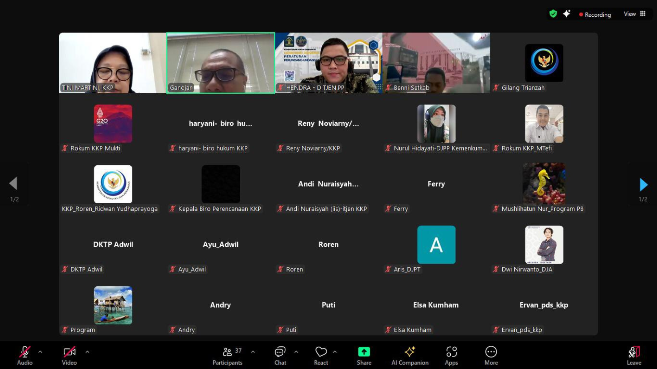Image resolution: width=657 pixels, height=369 pixels.
Task: Click muted mic icon for Ayu_Adwil
Action: coord(172,269)
